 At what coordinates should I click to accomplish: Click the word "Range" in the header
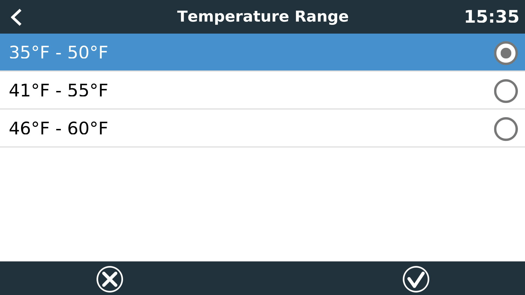tap(321, 16)
